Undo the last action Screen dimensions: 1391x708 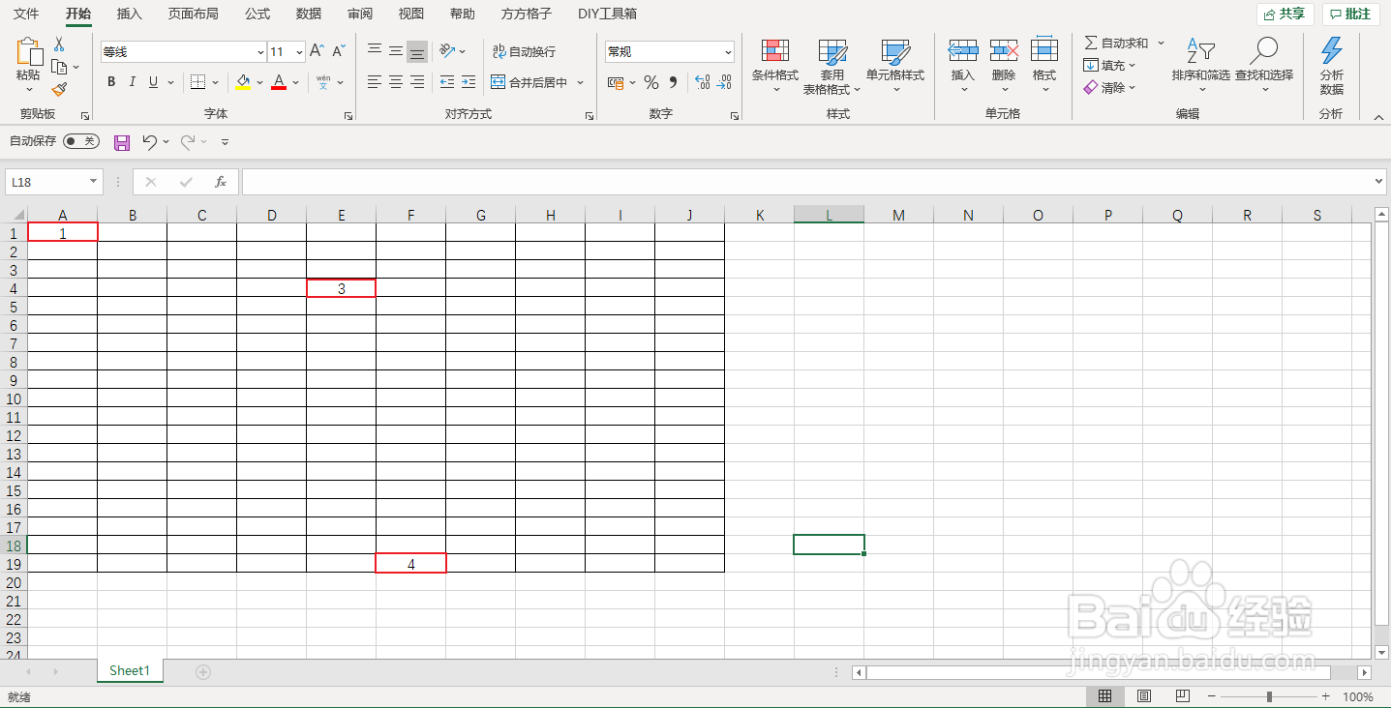point(149,142)
